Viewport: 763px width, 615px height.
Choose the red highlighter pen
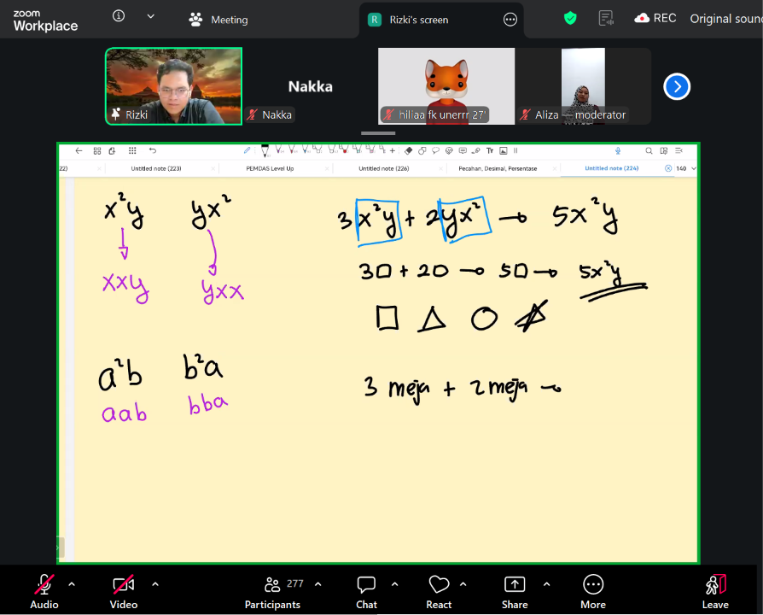click(345, 149)
